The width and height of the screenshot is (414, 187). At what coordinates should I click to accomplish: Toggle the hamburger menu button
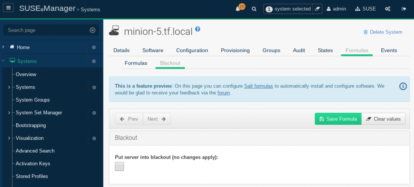9,8
